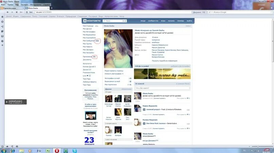Click the large profile photo
This screenshot has height=153, width=274.
point(118,49)
